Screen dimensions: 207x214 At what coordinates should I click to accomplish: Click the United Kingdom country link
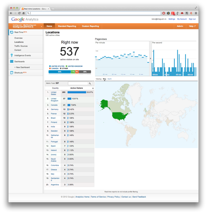coord(55,100)
